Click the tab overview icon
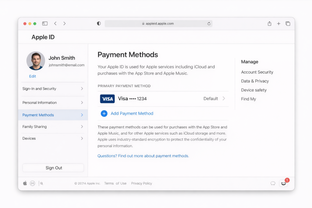The image size is (312, 208). click(288, 23)
